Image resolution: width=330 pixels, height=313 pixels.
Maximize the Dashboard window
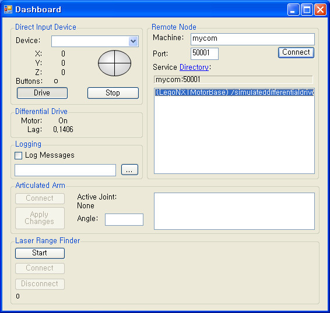tap(307, 10)
